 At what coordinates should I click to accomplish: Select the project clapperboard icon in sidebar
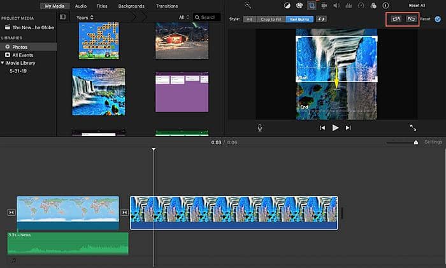coord(8,27)
